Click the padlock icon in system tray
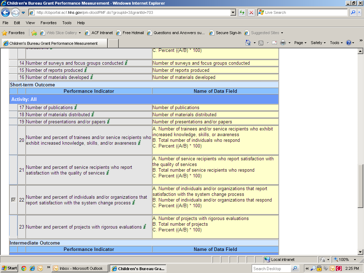This screenshot has height=273, width=364. (319, 268)
